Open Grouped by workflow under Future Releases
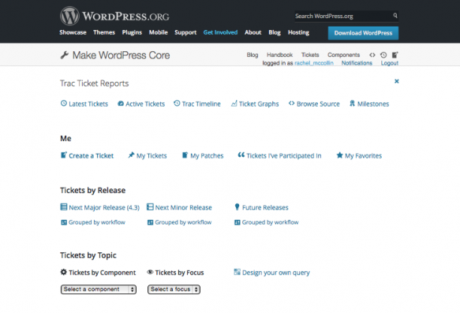 click(270, 222)
